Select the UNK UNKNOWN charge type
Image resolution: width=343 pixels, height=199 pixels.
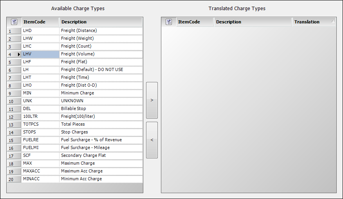point(79,101)
